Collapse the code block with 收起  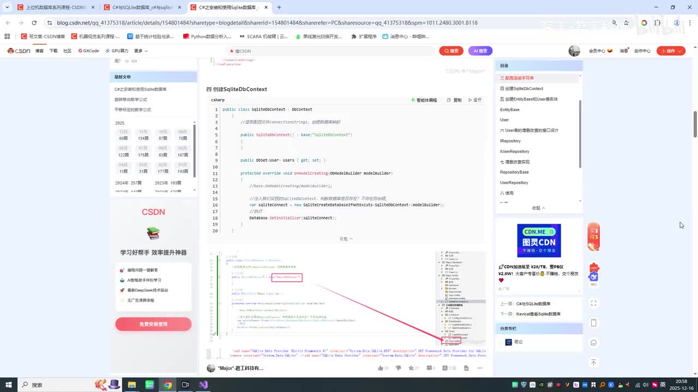pos(346,238)
